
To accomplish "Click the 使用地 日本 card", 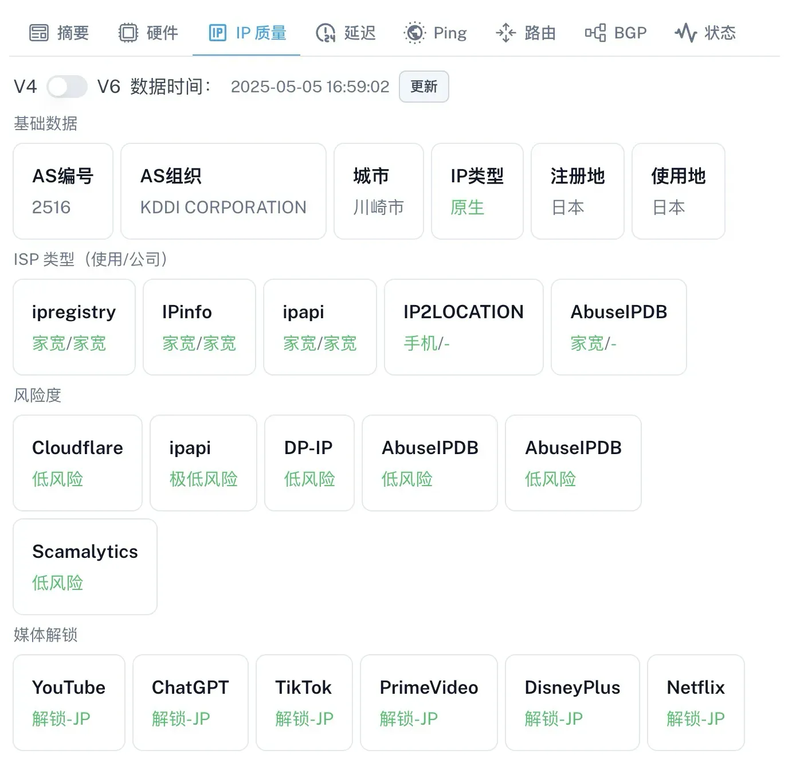I will 679,191.
